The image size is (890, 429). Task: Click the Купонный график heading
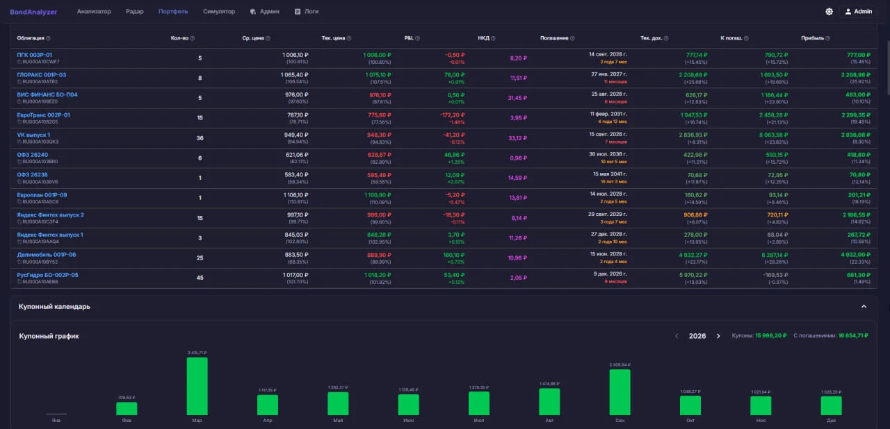tap(49, 336)
